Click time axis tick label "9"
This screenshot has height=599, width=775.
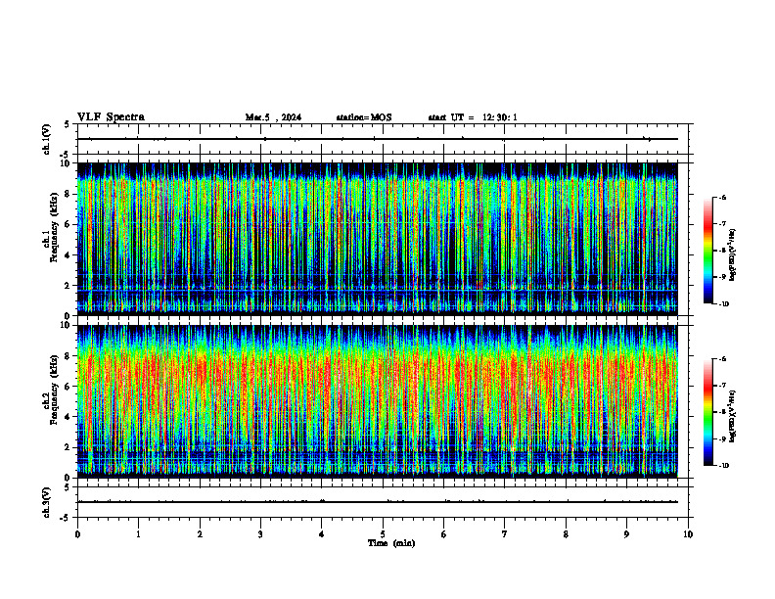pos(626,534)
